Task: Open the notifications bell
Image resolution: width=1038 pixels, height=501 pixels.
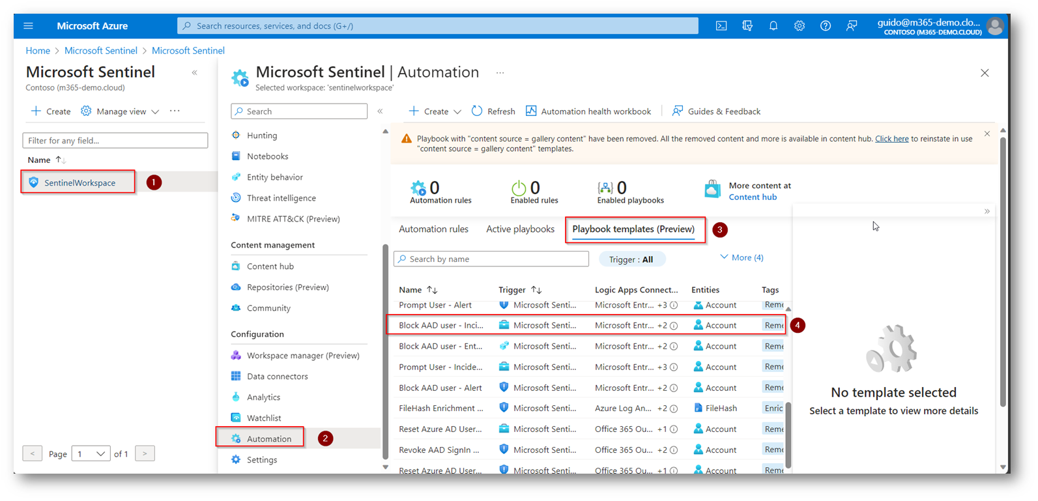Action: pyautogui.click(x=773, y=26)
